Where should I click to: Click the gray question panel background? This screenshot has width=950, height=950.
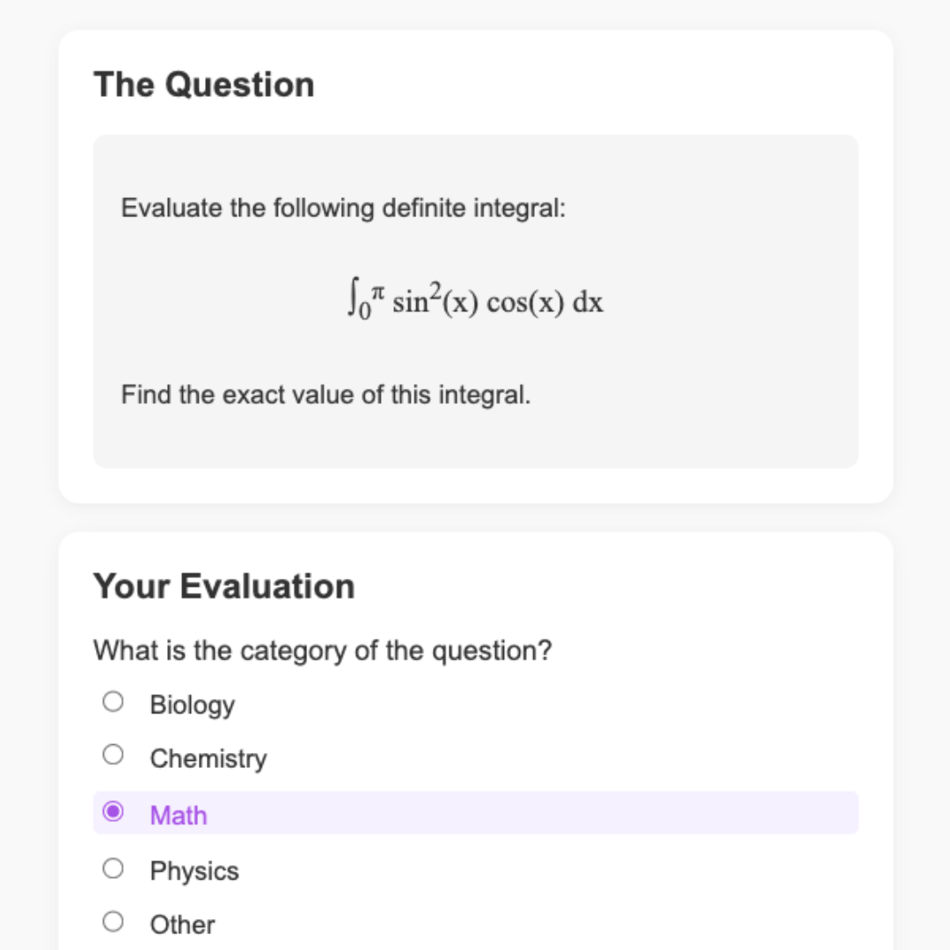(475, 440)
